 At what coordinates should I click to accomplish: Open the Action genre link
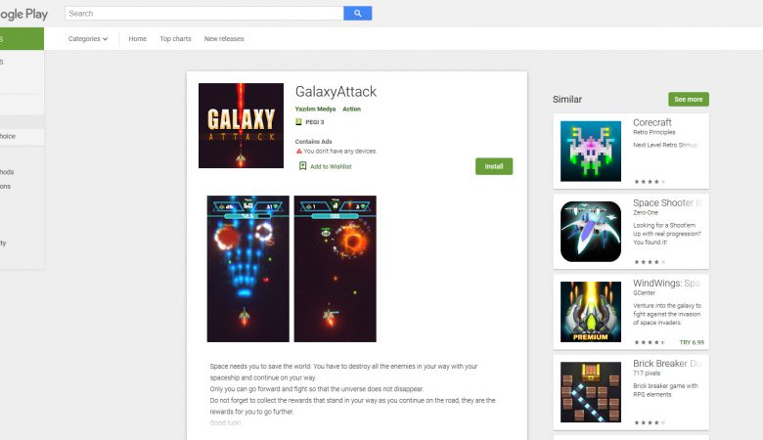351,109
